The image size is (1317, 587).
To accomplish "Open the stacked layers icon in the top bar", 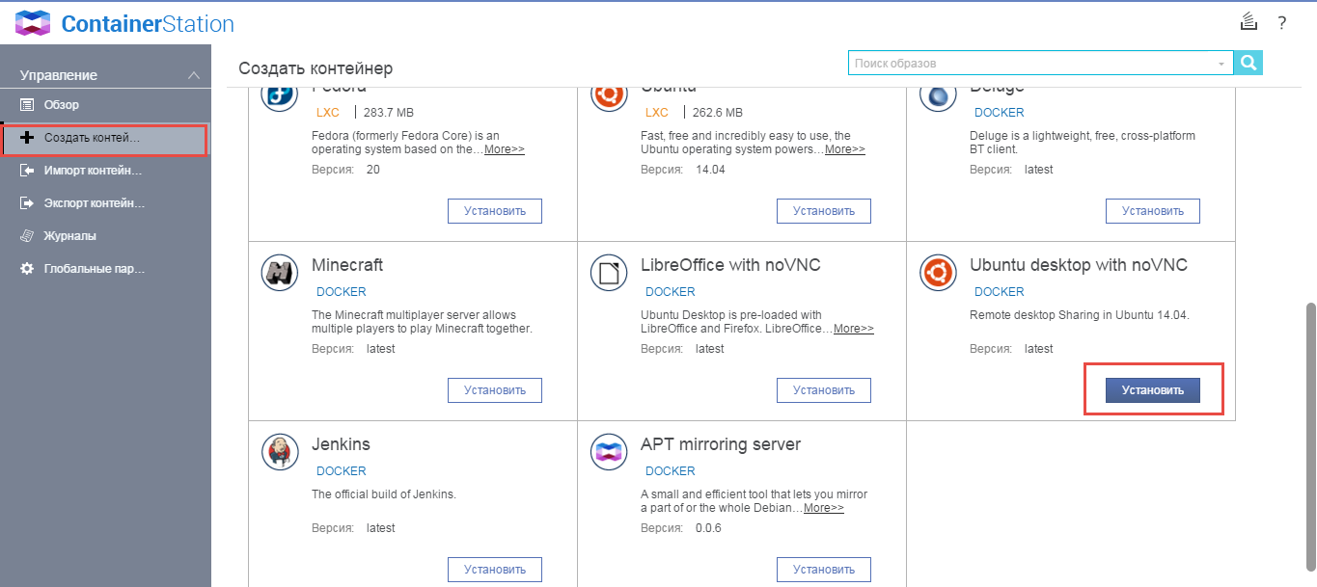I will 1248,22.
